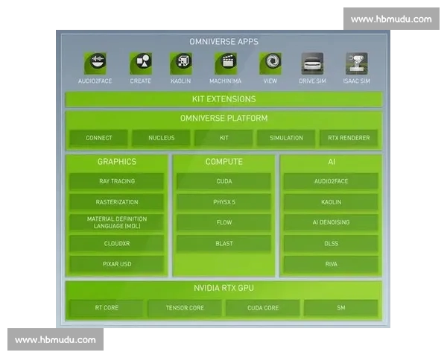Open the Drive Sim car icon
The image size is (447, 358).
point(312,63)
